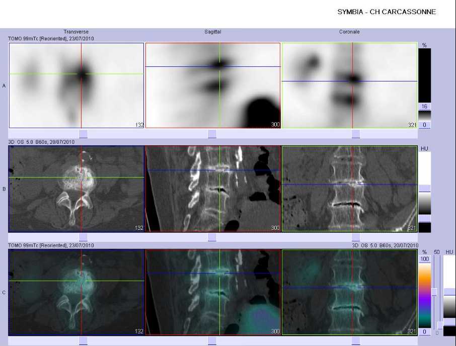Viewport: 456px width, 346px height.
Task: Select the SPECT transverse view in row A
Action: pos(77,85)
